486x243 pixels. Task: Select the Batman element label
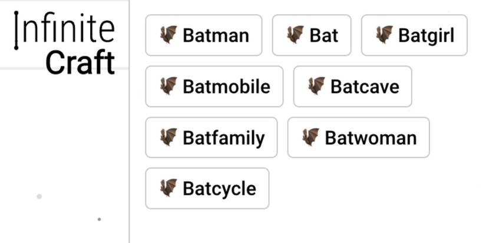tap(216, 35)
